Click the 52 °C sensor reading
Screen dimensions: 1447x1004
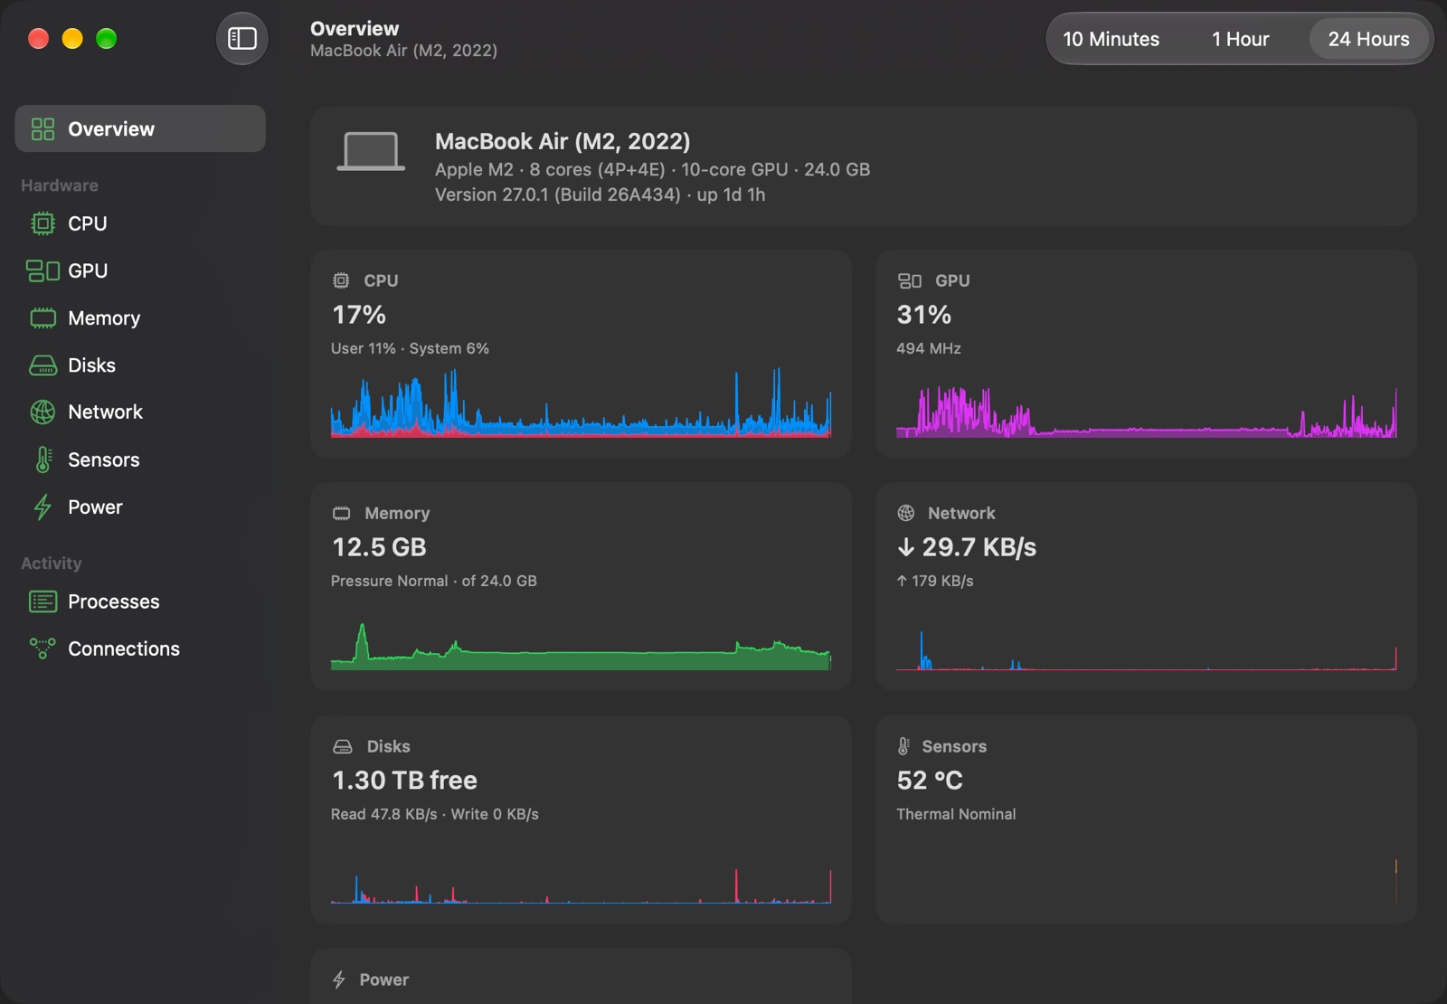930,781
